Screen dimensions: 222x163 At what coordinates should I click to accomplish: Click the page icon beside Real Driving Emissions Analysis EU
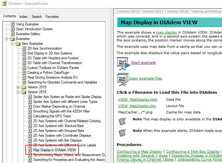(x=24, y=77)
